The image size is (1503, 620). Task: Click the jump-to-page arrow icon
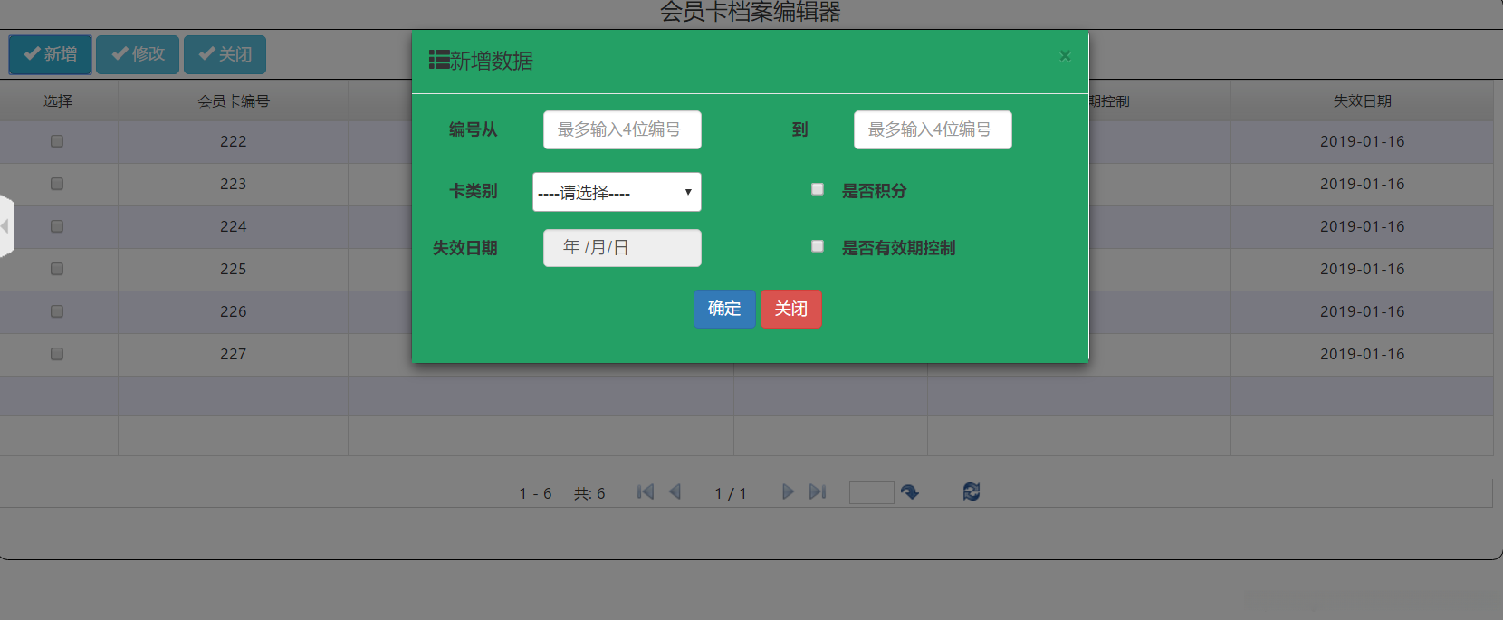[x=910, y=491]
